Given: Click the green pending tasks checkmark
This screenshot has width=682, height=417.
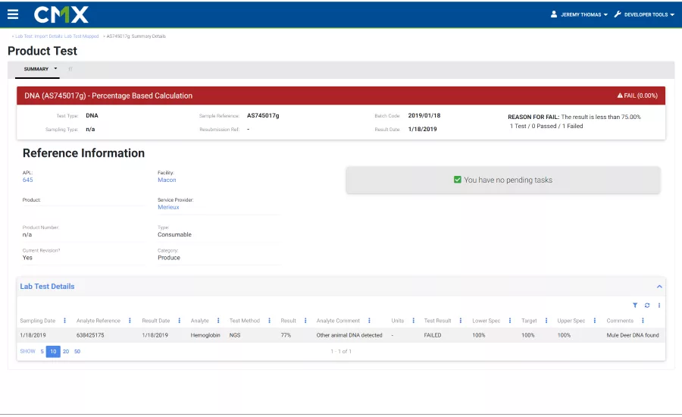Looking at the screenshot, I should tap(457, 180).
